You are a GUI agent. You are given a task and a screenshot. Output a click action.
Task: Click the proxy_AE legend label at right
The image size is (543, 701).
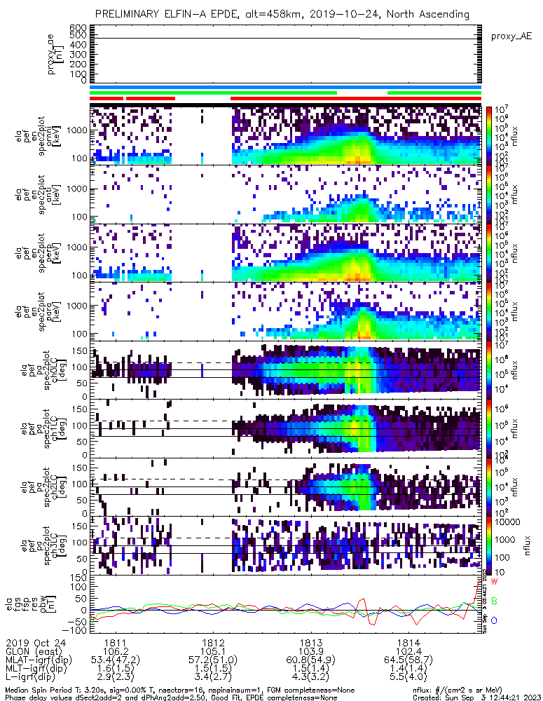click(511, 36)
